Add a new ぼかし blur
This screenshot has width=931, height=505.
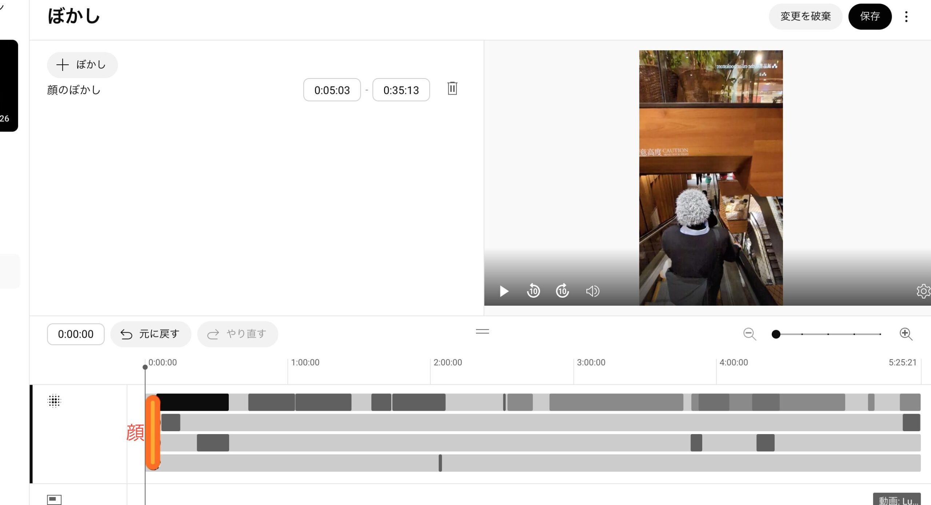82,65
